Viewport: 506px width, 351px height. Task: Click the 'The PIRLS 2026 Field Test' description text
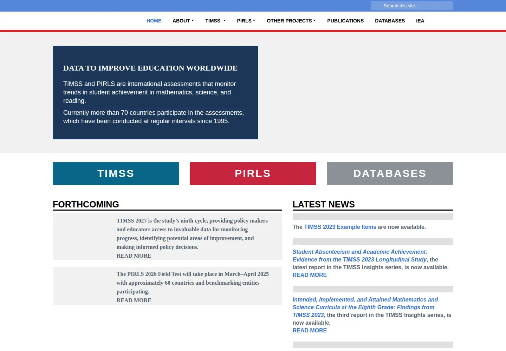click(193, 283)
